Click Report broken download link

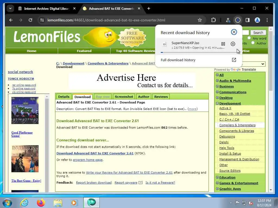coord(94,183)
